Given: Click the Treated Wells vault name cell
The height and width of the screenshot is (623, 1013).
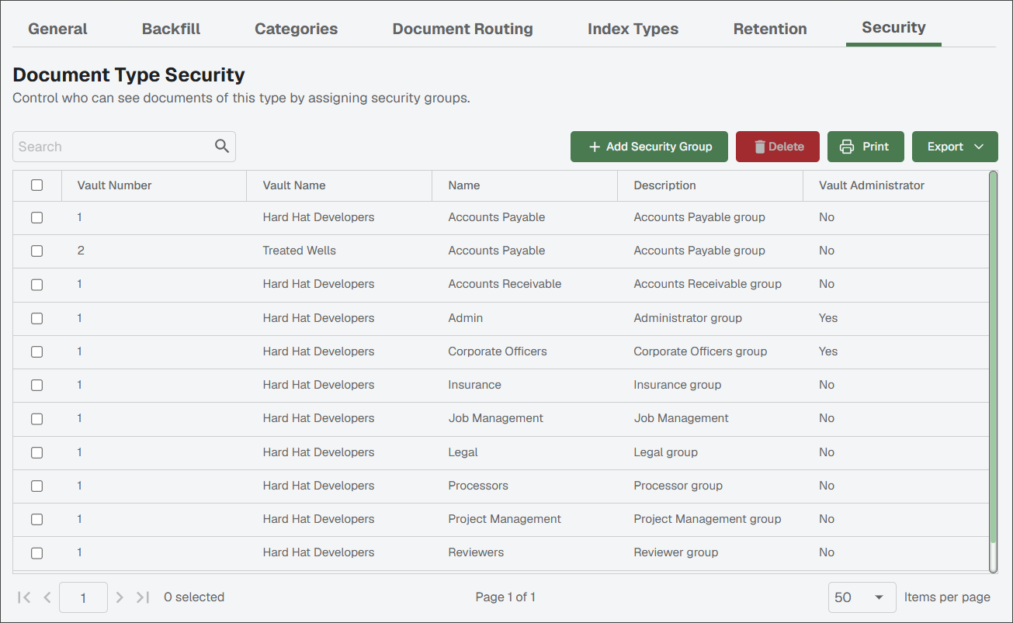Looking at the screenshot, I should pyautogui.click(x=300, y=251).
